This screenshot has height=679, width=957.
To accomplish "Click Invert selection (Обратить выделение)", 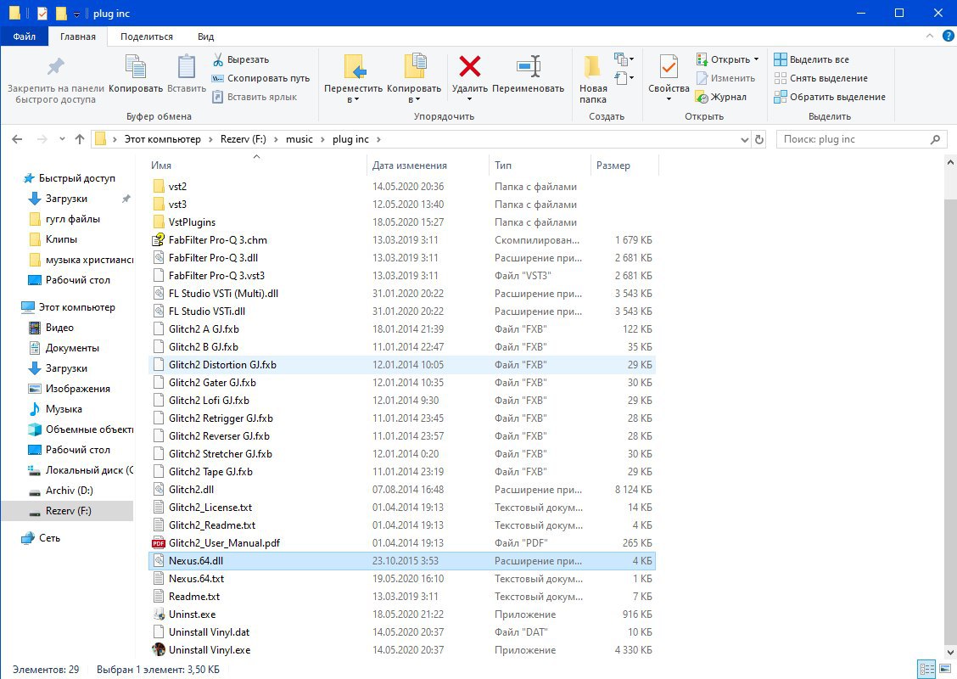I will [830, 97].
